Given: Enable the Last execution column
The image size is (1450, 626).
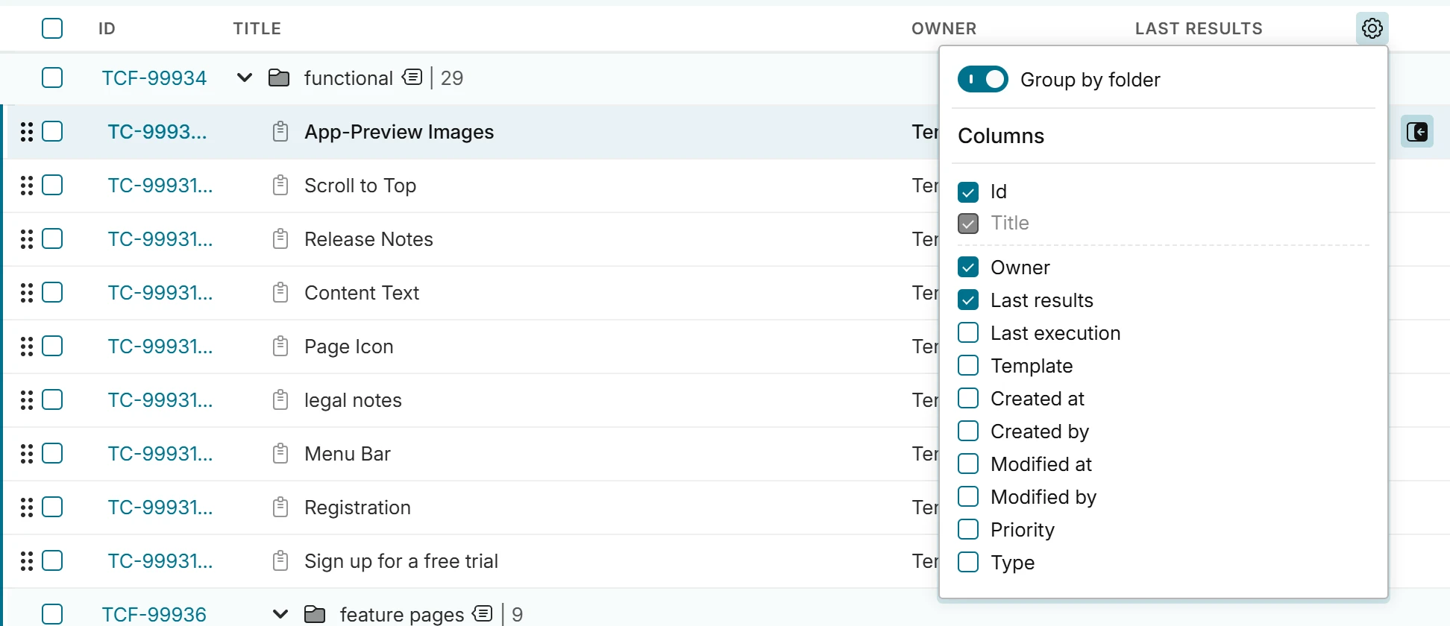Looking at the screenshot, I should click(968, 332).
